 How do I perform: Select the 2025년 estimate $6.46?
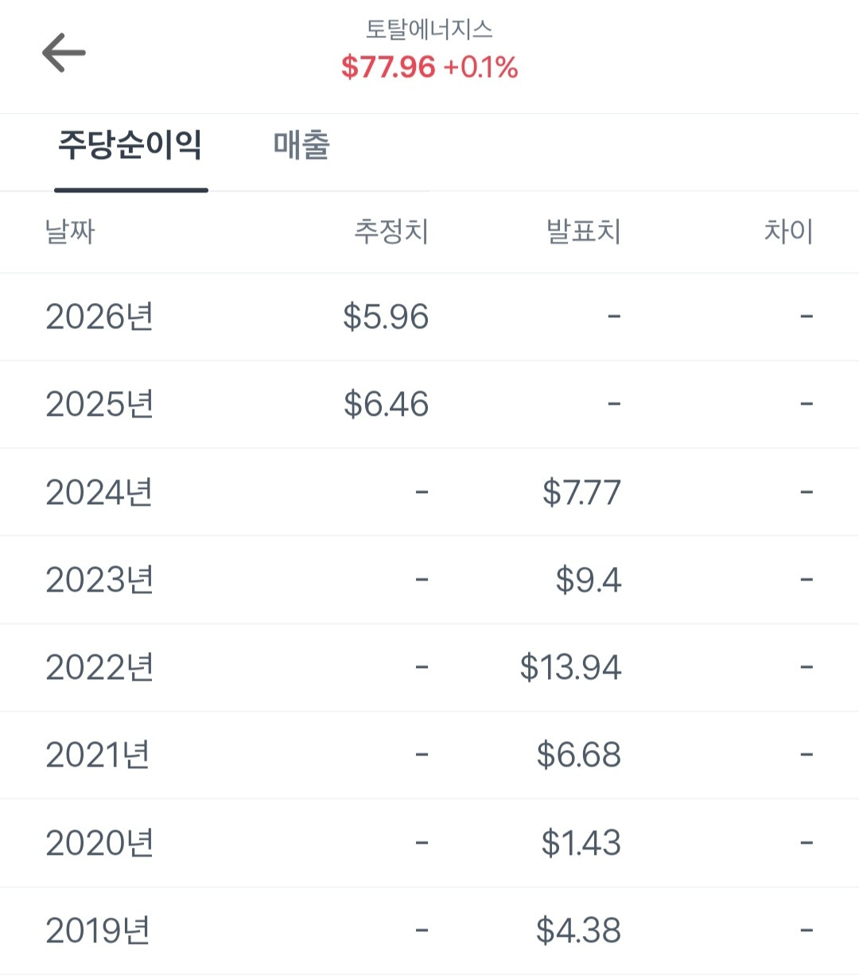pos(386,405)
